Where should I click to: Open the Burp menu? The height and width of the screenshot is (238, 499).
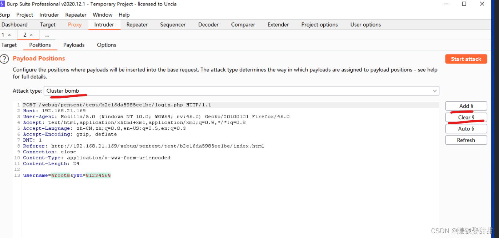[x=5, y=15]
